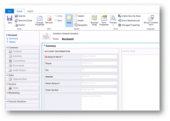The height and width of the screenshot is (121, 170).
Task: Click the Cases icon
Action: pyautogui.click(x=10, y=88)
